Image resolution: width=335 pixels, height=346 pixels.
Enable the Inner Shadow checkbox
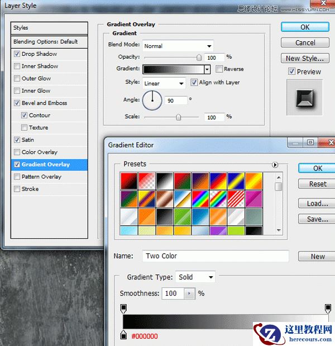tap(17, 66)
